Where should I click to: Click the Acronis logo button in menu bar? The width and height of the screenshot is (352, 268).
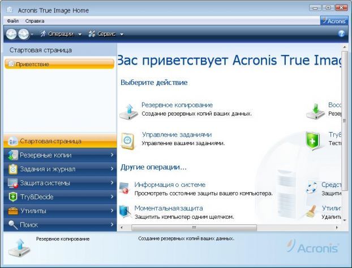click(x=334, y=21)
